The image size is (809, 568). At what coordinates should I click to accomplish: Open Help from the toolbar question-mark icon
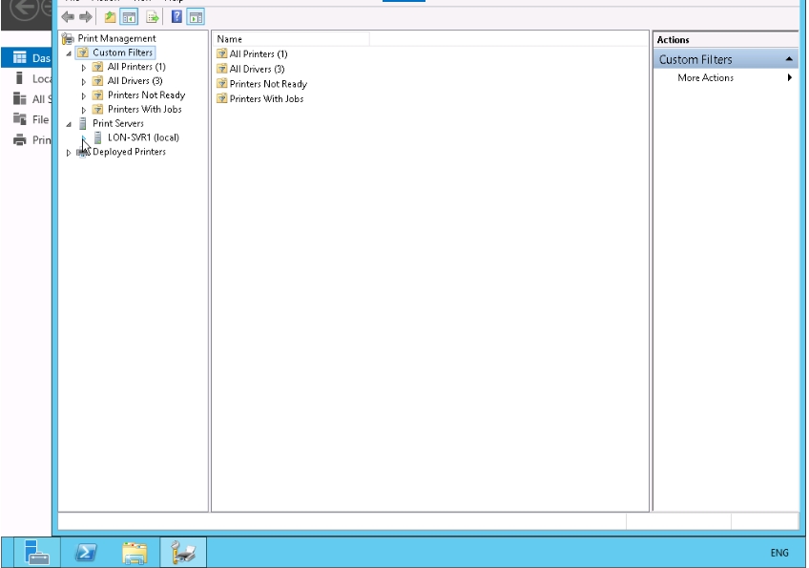pyautogui.click(x=176, y=17)
